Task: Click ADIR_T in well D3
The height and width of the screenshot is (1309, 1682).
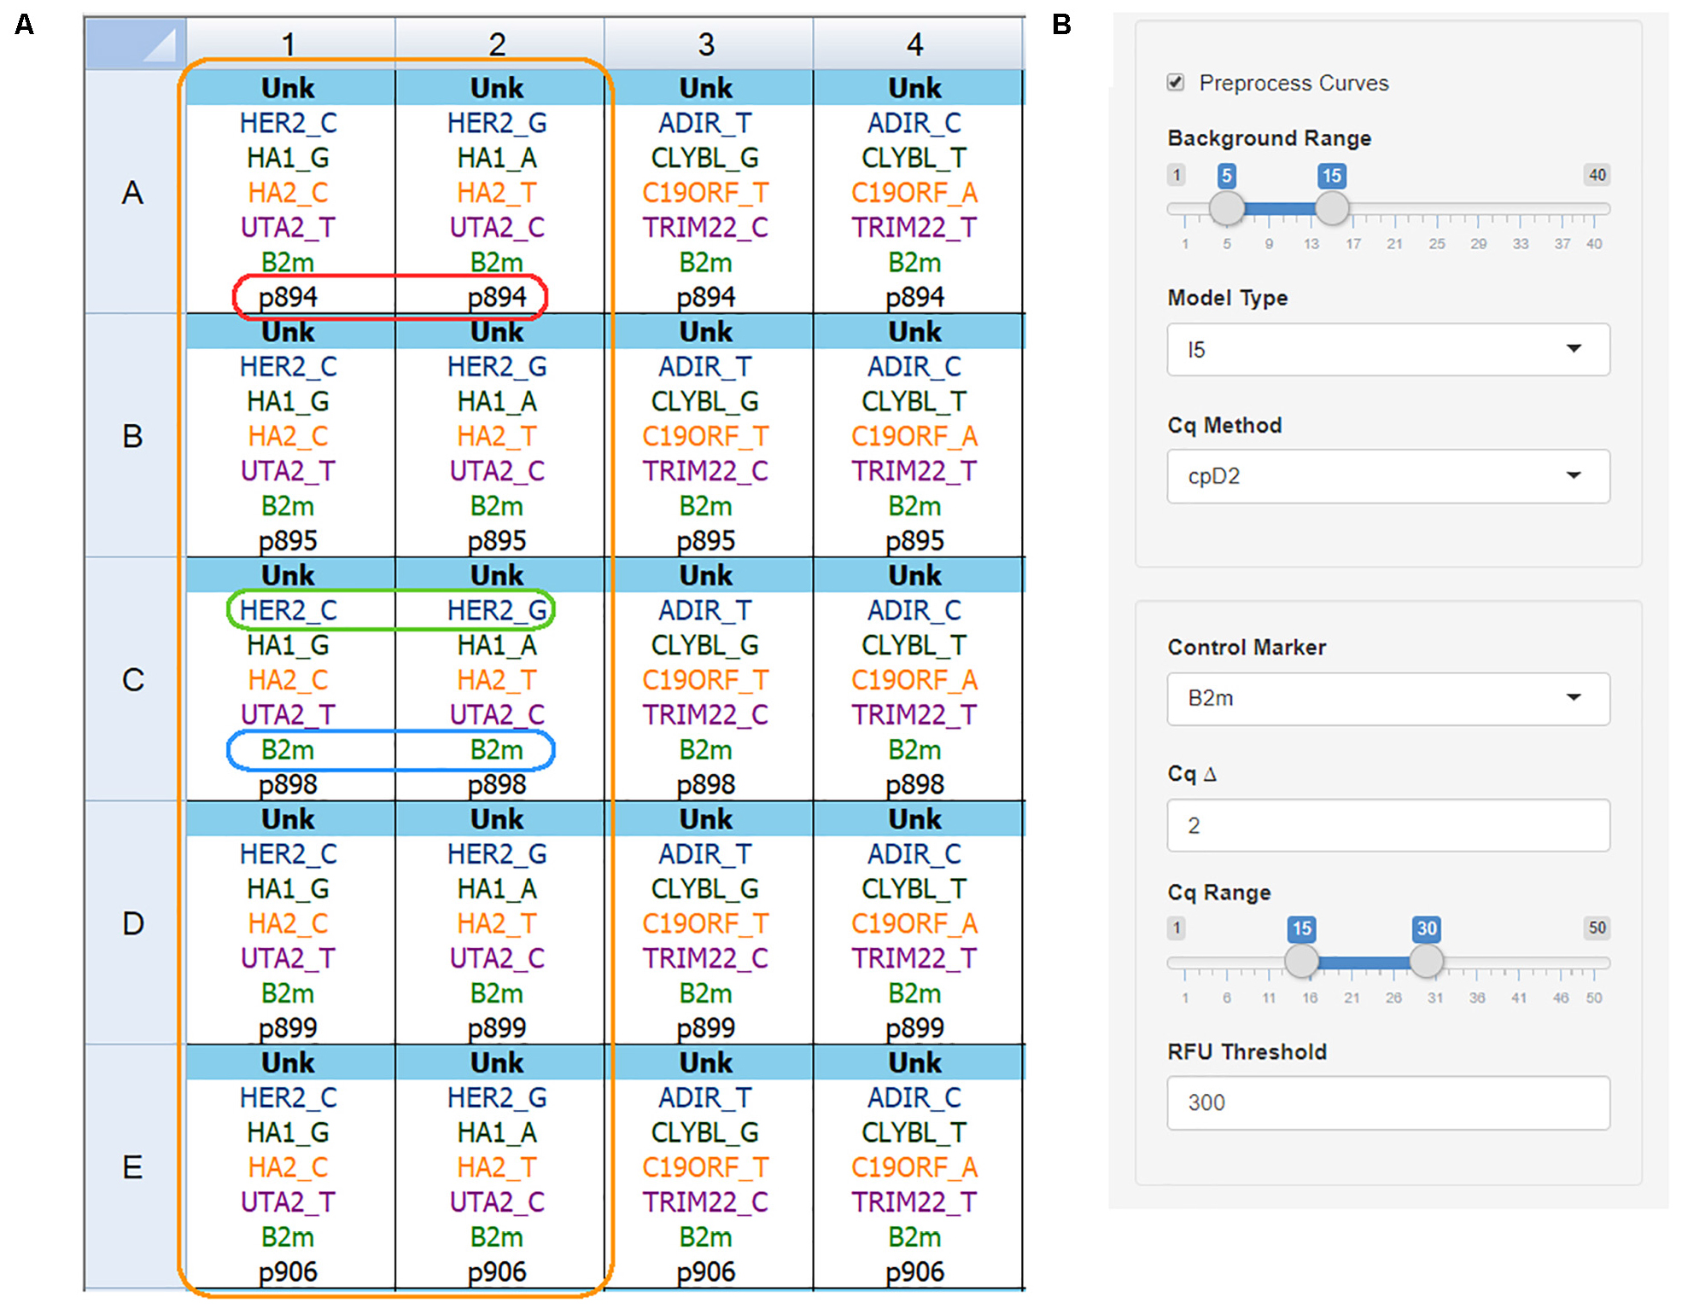Action: 705,853
